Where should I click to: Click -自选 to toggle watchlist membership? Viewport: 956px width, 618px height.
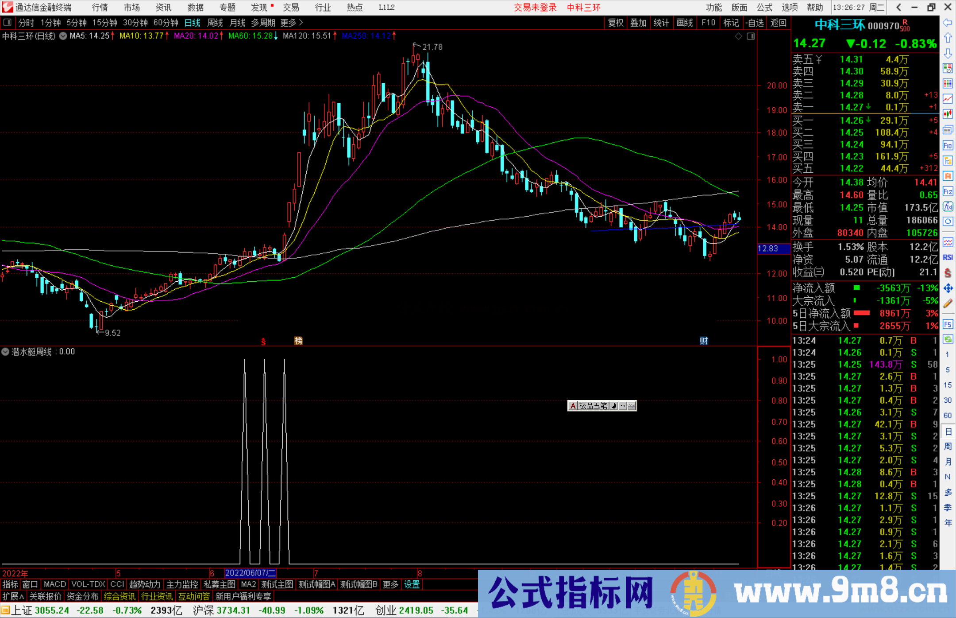[x=755, y=23]
